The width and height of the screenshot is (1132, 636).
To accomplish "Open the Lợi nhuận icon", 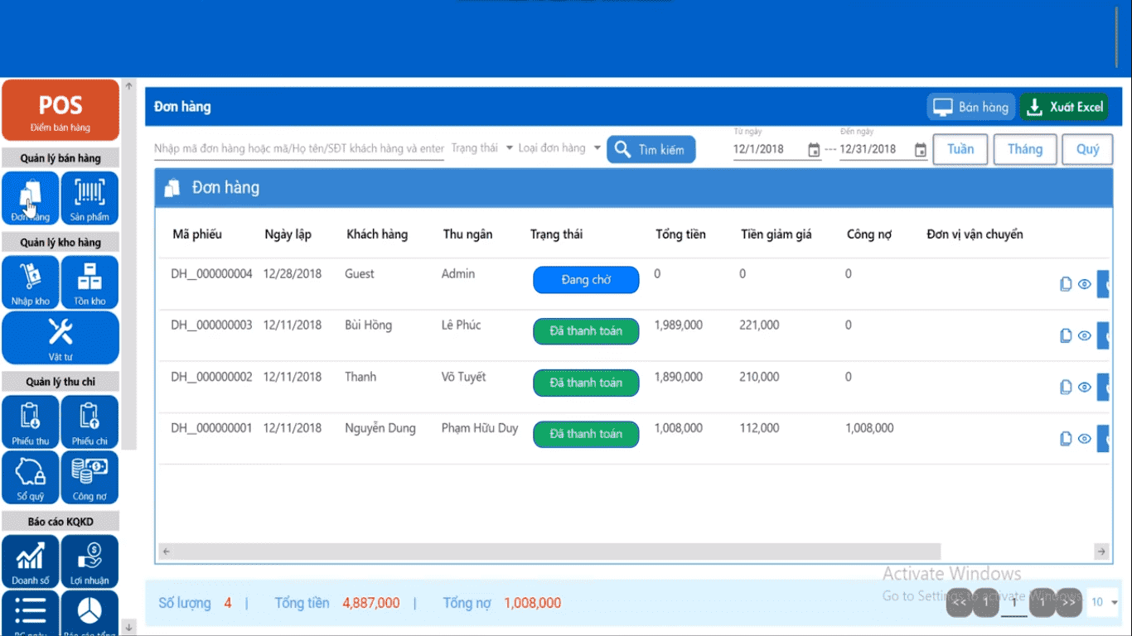I will pos(89,562).
